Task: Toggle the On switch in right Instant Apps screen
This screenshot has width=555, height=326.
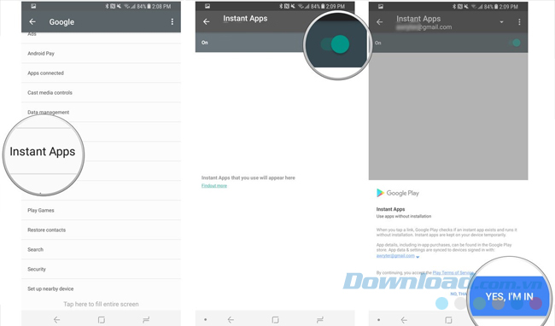Action: click(x=515, y=43)
